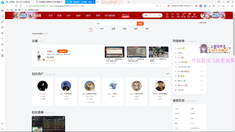The image size is (235, 132).
Task: Click the 意见反馈 feedback link
Action: coord(202,23)
